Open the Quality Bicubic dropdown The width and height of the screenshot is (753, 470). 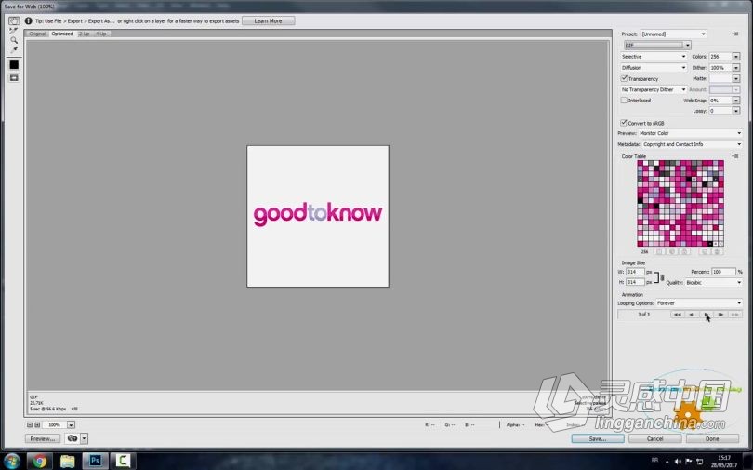pos(713,283)
